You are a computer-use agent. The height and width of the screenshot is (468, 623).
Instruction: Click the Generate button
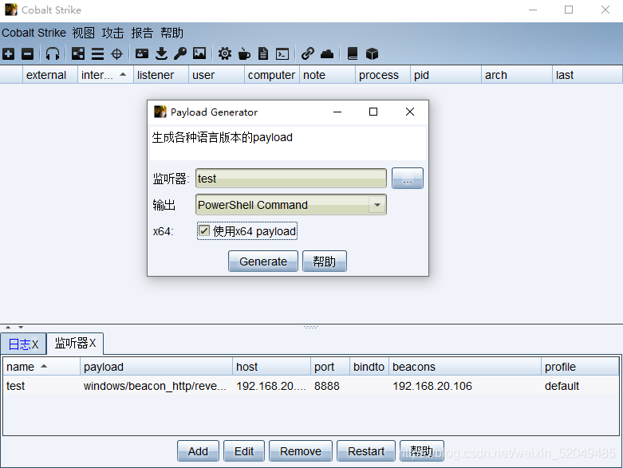pyautogui.click(x=263, y=262)
